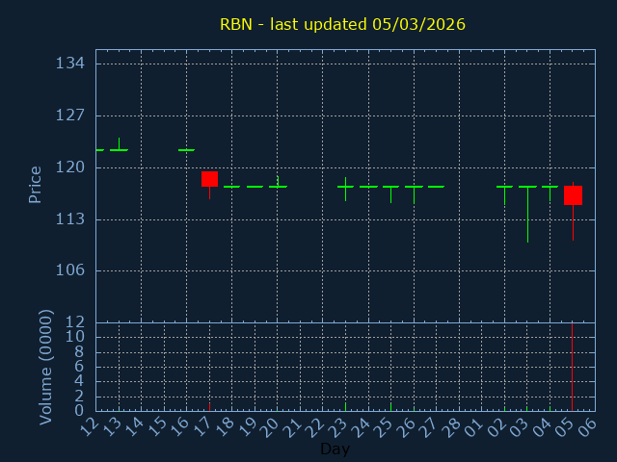Select the green candle on day 16

coord(186,150)
